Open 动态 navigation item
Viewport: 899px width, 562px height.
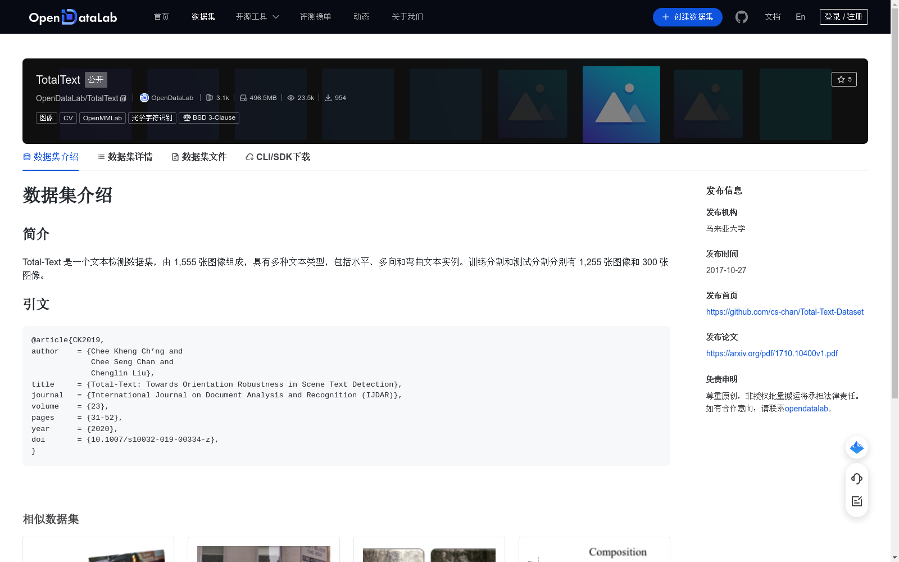pos(361,17)
